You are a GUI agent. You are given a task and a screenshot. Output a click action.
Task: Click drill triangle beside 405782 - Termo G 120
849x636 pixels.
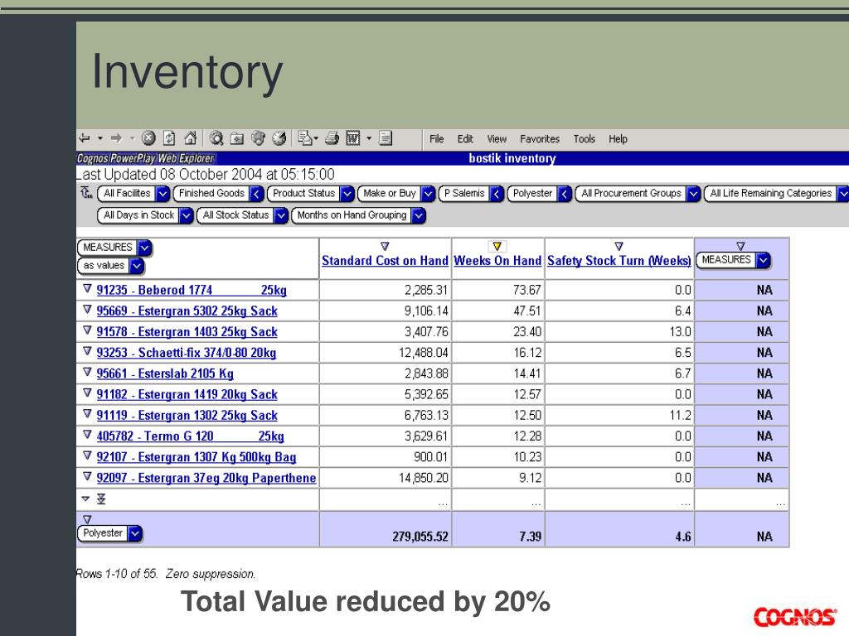coord(87,435)
